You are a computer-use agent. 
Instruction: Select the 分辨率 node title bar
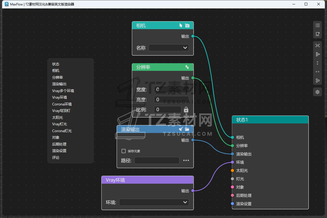point(163,67)
